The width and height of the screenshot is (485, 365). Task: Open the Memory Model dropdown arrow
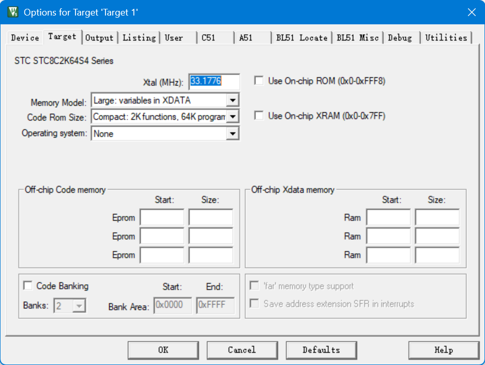[233, 100]
